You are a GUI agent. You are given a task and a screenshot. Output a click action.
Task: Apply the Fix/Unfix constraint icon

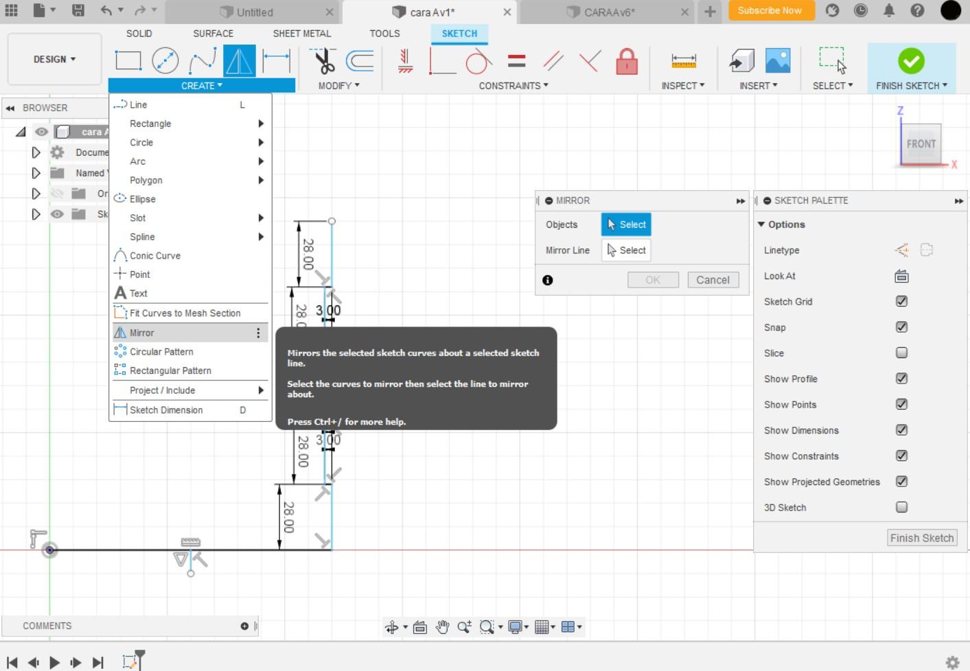point(406,61)
